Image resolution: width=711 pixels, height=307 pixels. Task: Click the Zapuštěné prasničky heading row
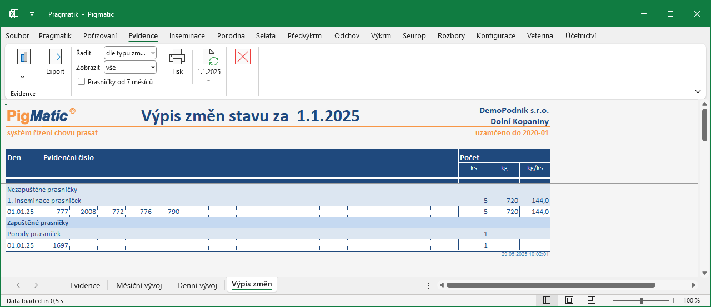(278, 223)
